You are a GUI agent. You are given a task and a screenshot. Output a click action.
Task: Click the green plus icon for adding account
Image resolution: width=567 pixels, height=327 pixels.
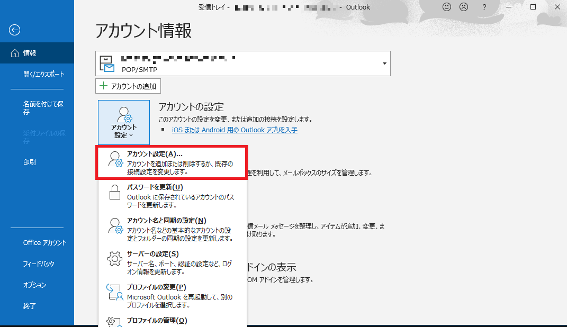point(103,86)
